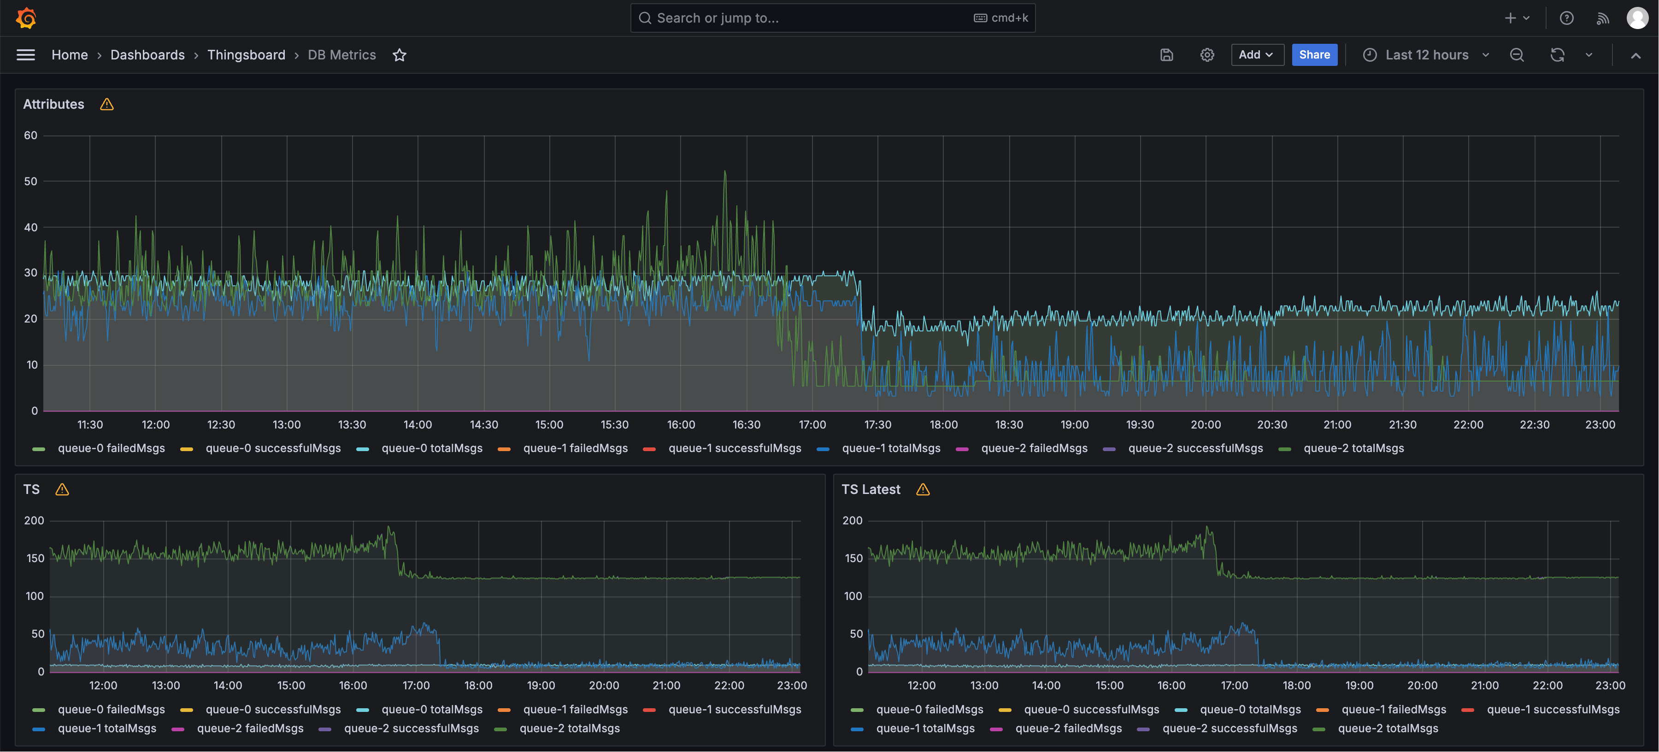Toggle queue-0 failedMsgs in Attributes legend

click(111, 449)
